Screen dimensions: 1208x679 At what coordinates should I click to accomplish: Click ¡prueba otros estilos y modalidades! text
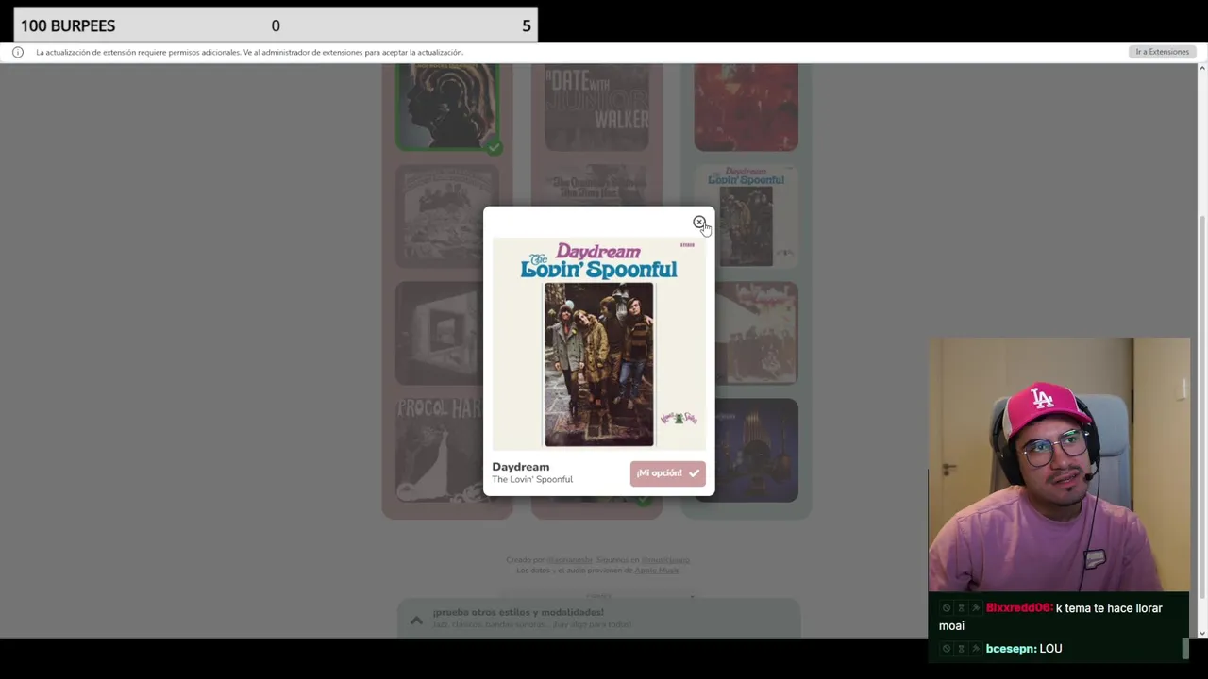[x=518, y=612]
